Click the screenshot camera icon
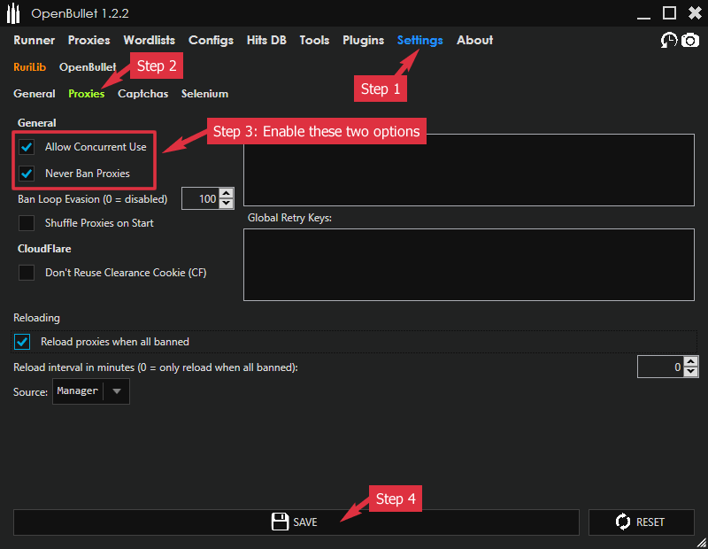The width and height of the screenshot is (708, 549). pos(690,40)
